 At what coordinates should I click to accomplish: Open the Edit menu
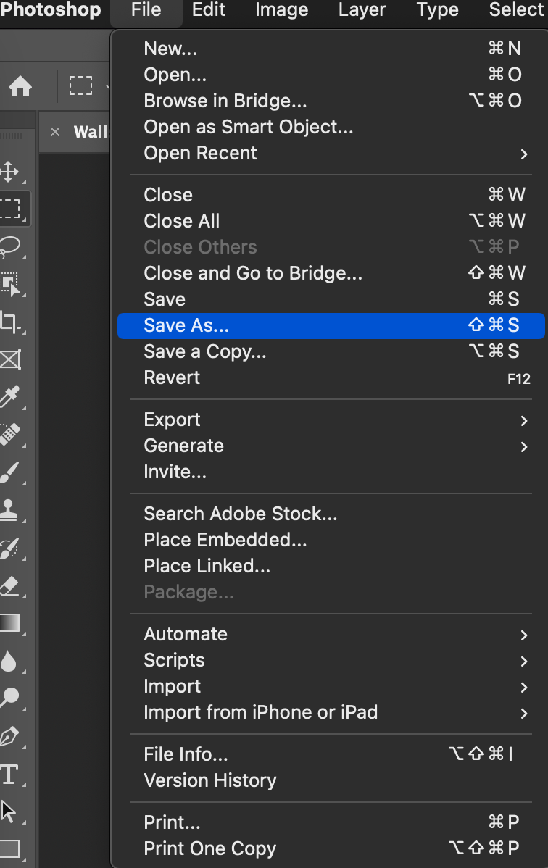[x=208, y=10]
